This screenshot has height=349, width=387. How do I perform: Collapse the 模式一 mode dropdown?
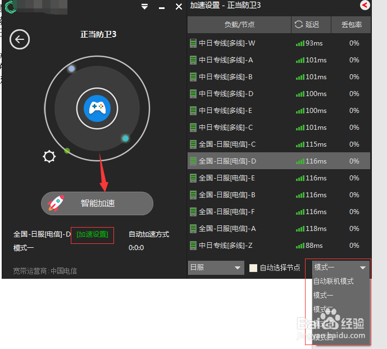341,268
